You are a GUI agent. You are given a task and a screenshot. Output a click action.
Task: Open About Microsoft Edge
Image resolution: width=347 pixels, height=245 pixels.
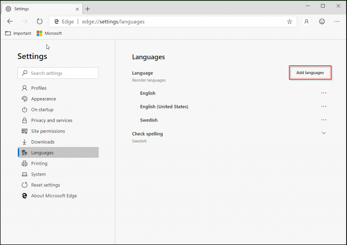coord(53,196)
